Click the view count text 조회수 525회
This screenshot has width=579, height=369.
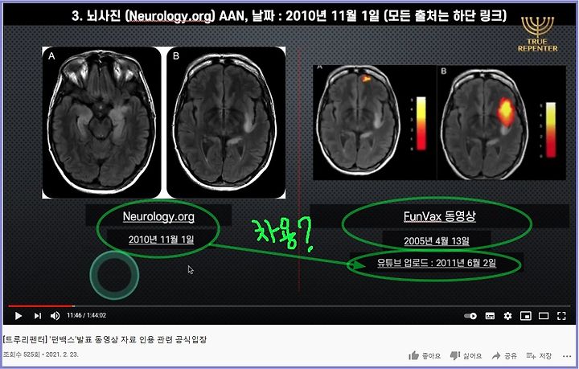(21, 355)
